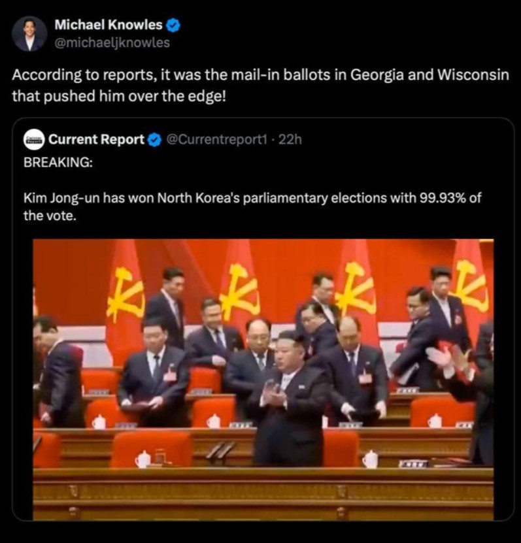Image resolution: width=521 pixels, height=543 pixels.
Task: Click the word Wisconsin in tweet text
Action: coord(473,74)
